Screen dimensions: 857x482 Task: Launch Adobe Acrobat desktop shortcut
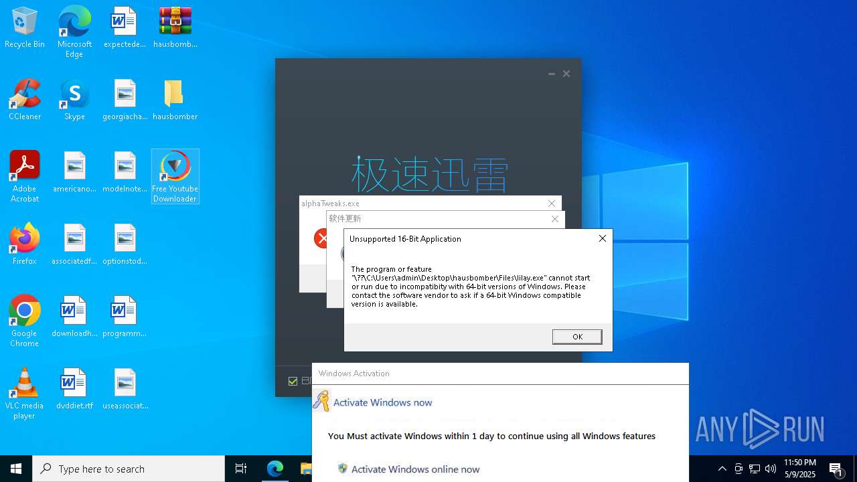click(x=25, y=177)
